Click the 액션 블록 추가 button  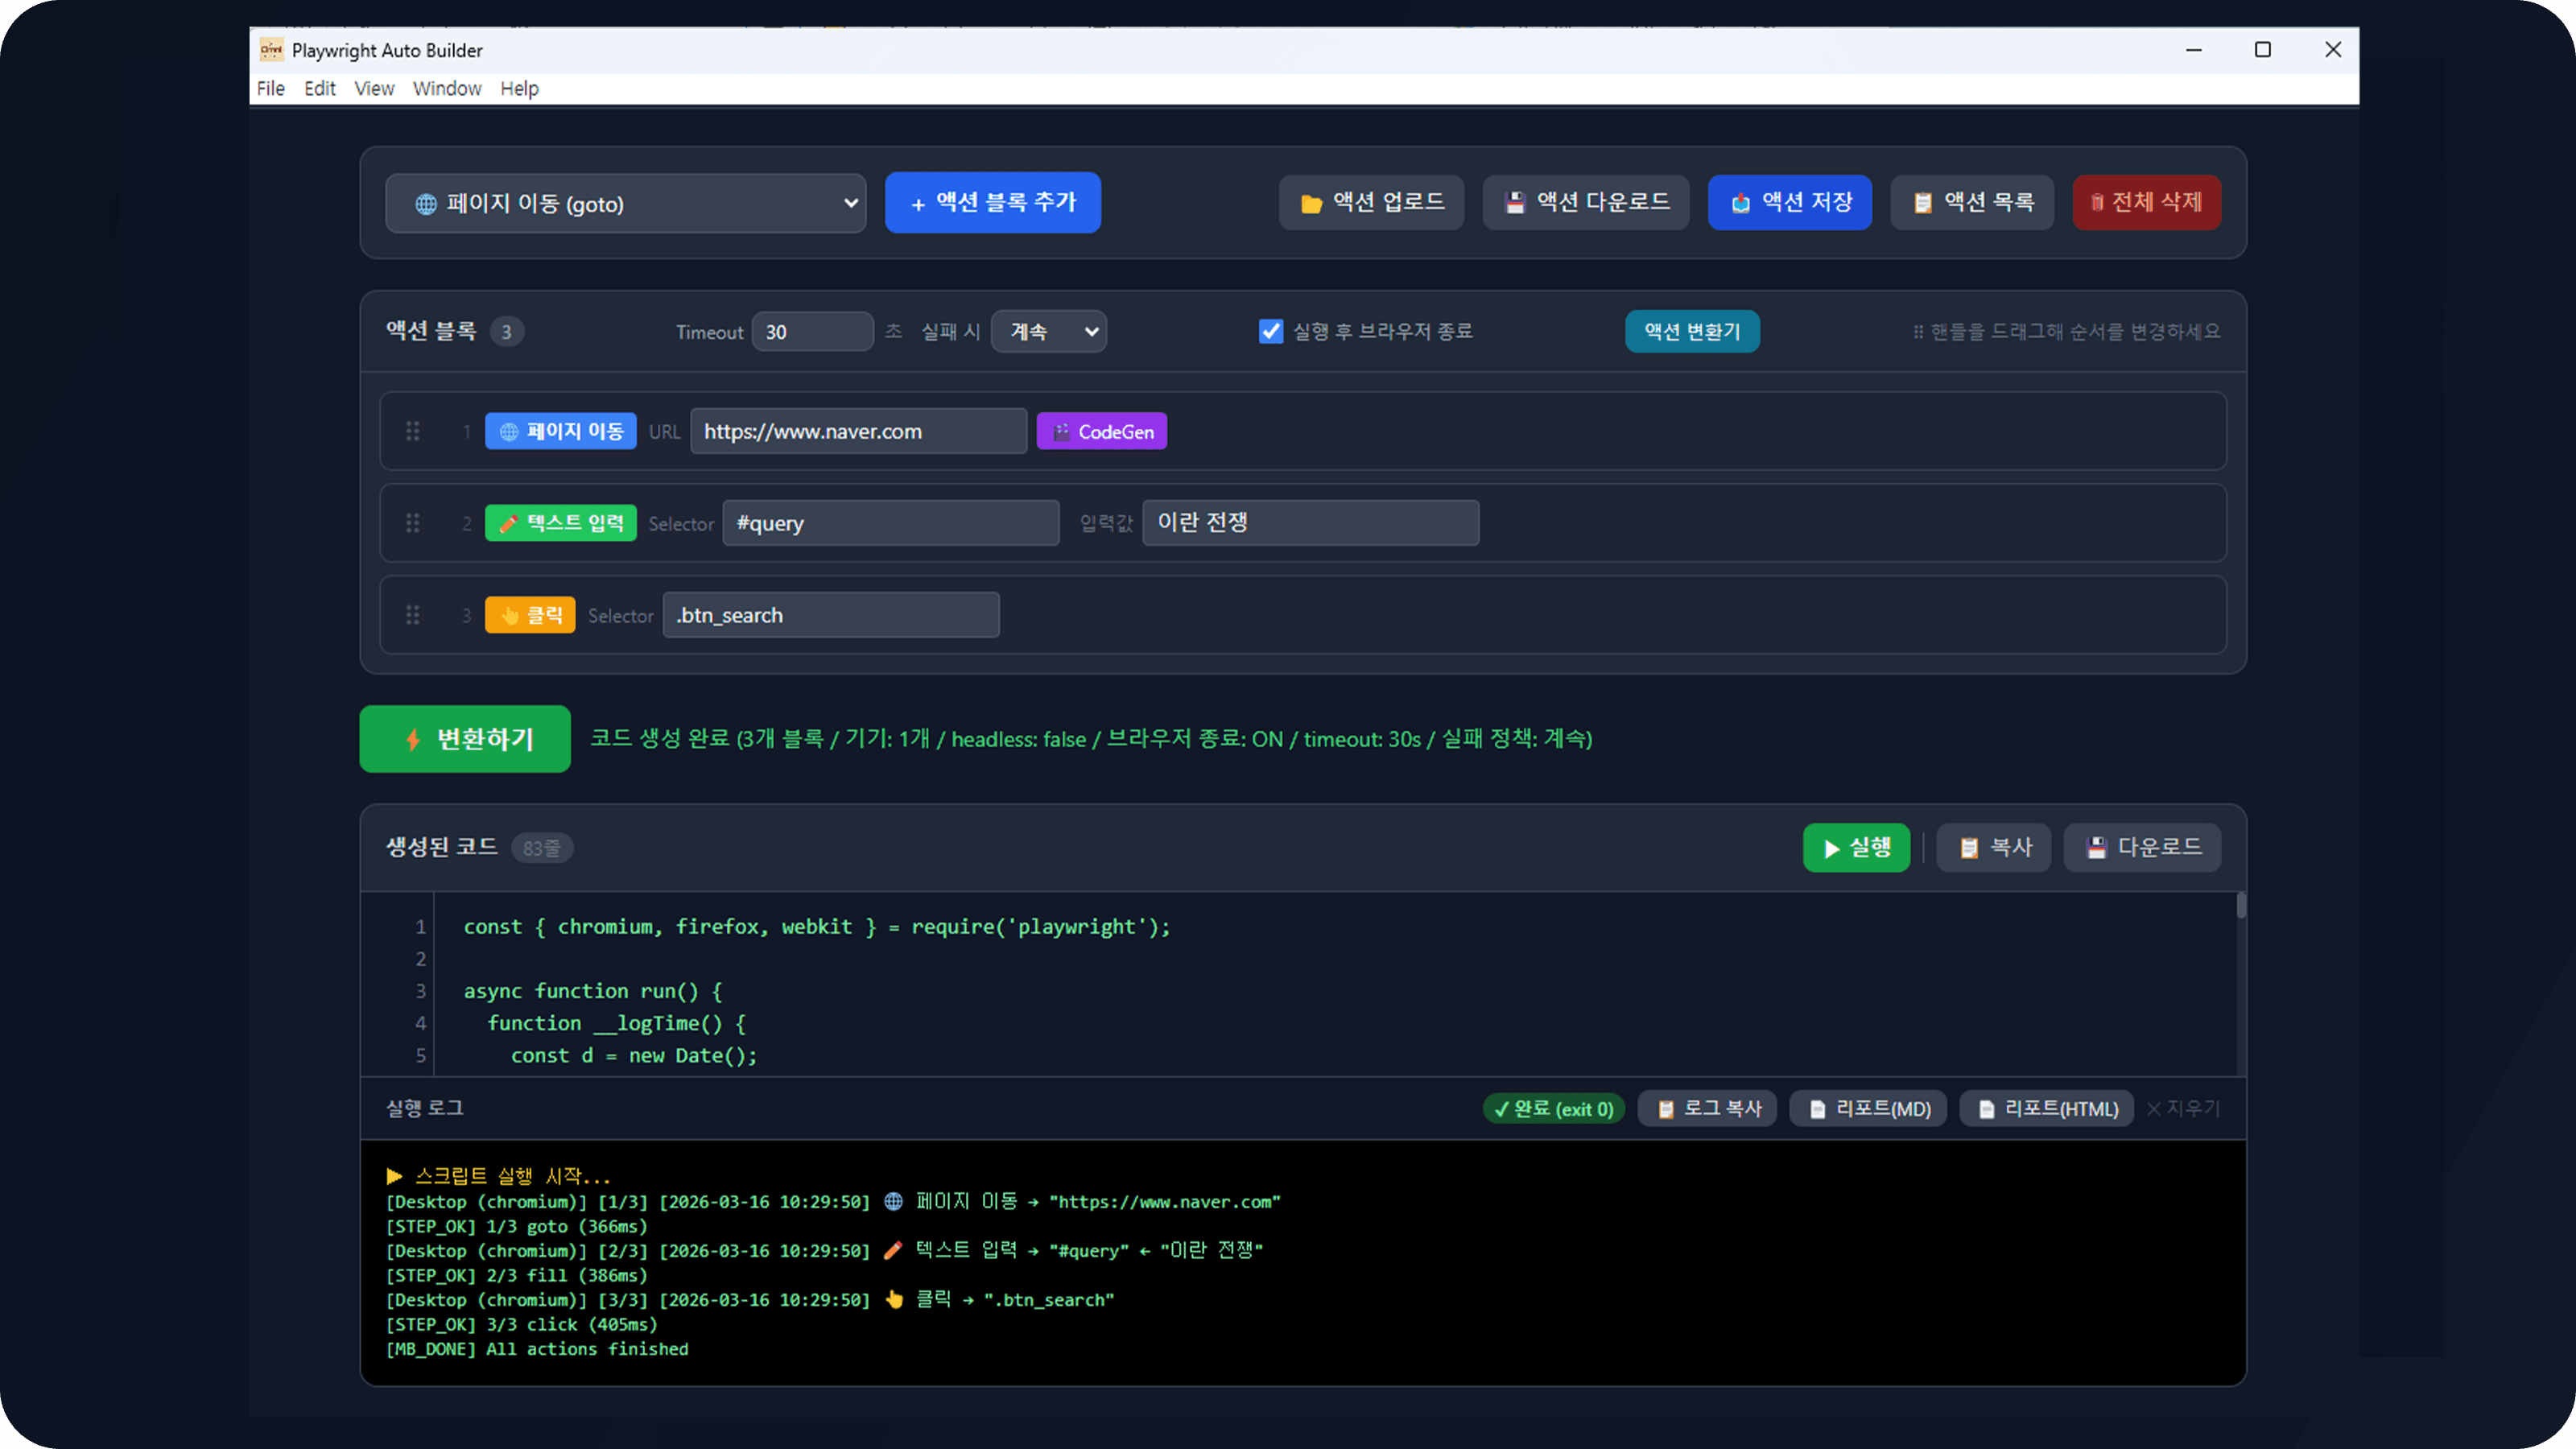992,203
